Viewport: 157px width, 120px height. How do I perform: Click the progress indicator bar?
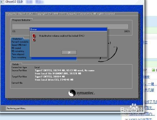[x=70, y=27]
